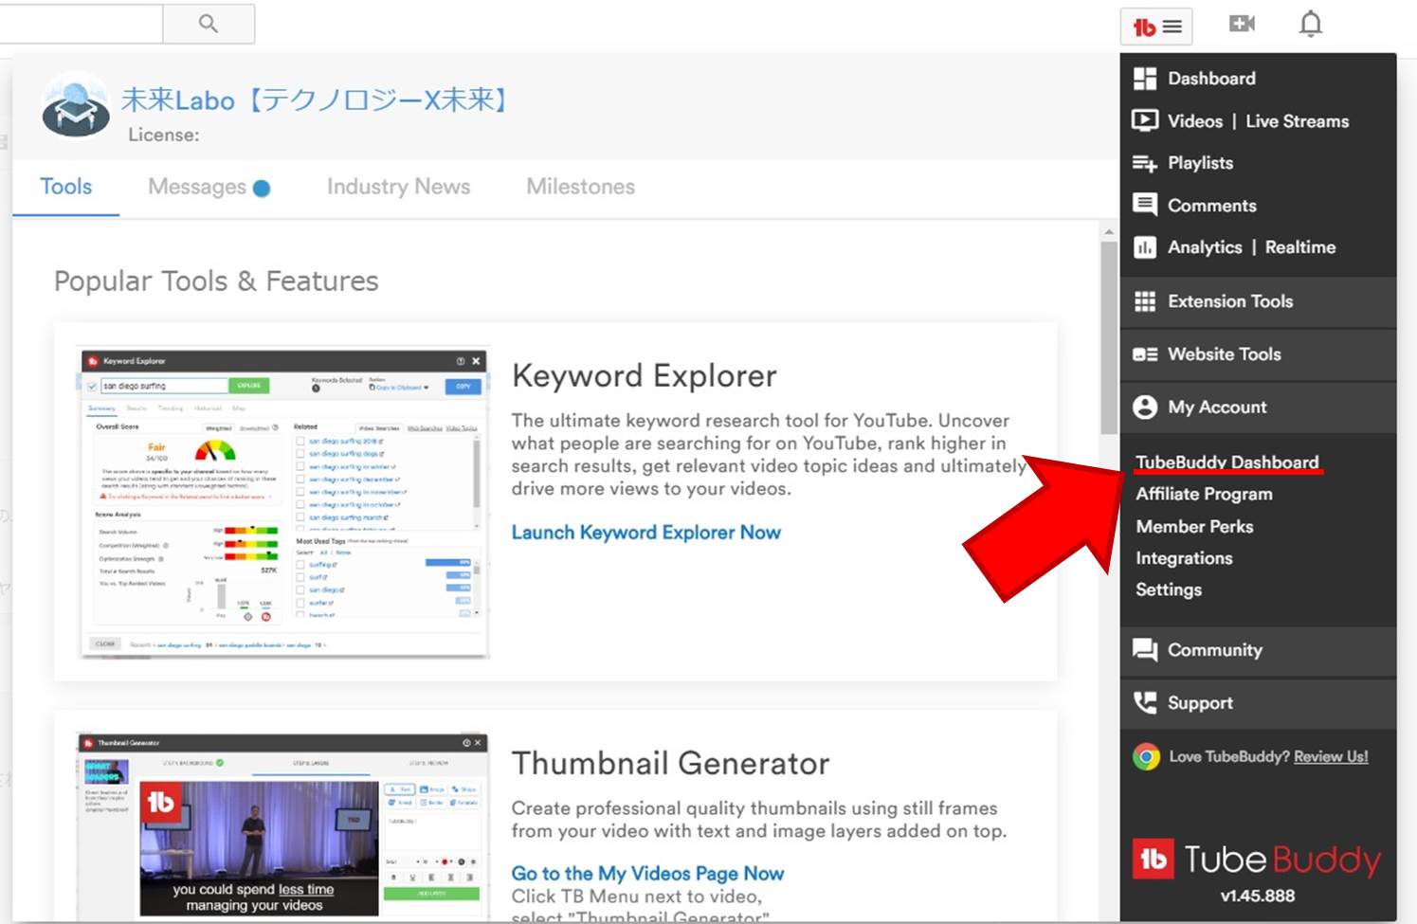This screenshot has height=924, width=1417.
Task: Click the Community chat icon
Action: [1145, 650]
